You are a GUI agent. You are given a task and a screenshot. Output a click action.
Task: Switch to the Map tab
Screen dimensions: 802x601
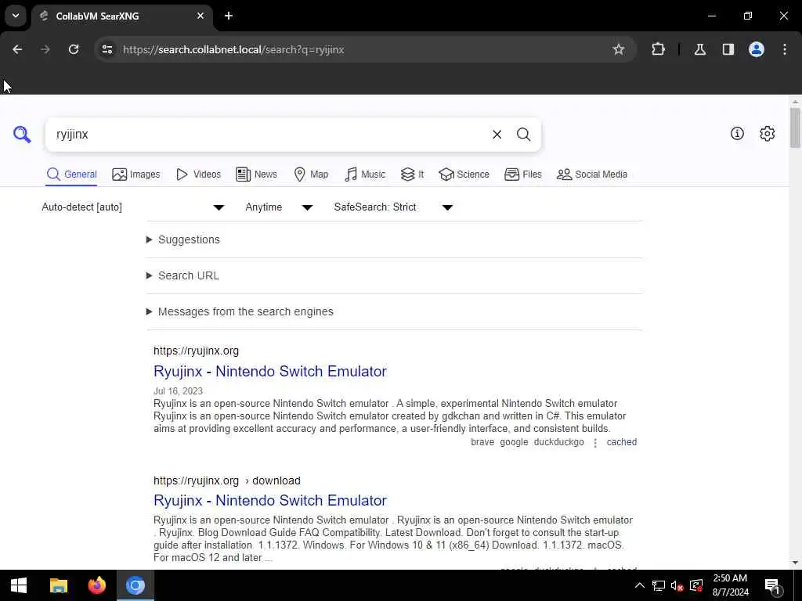click(311, 175)
